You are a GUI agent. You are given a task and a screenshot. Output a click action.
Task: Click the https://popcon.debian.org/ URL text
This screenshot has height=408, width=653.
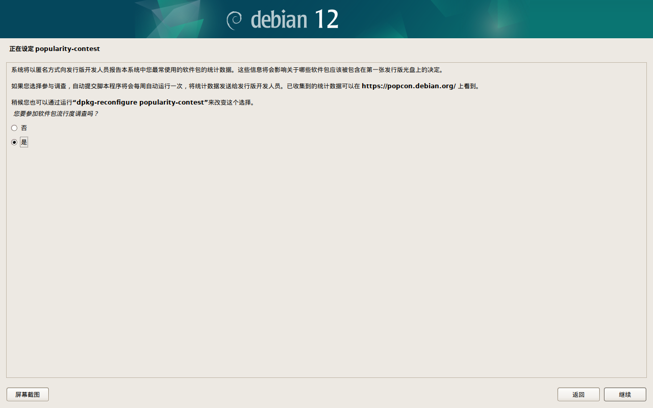coord(409,86)
